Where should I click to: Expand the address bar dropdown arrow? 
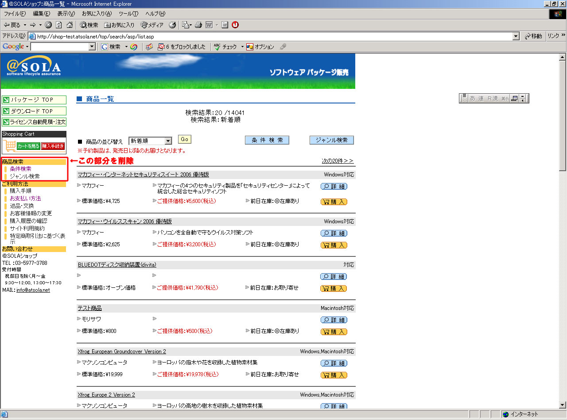pyautogui.click(x=516, y=36)
